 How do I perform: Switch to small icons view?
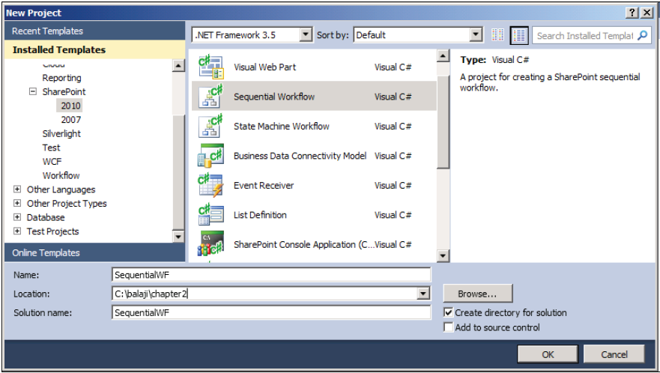pyautogui.click(x=497, y=35)
